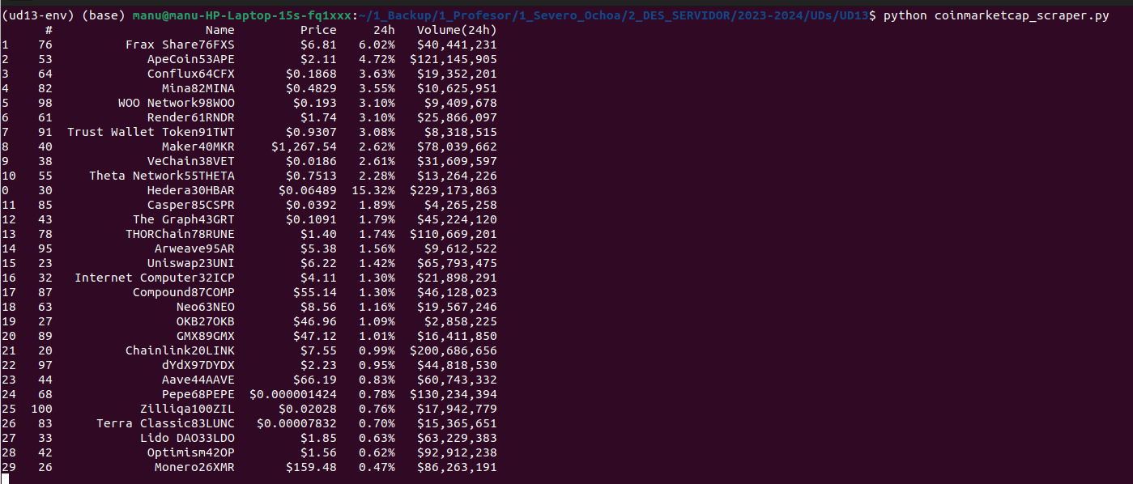Click the terminal cursor block at bottom
The height and width of the screenshot is (484, 1133).
(x=5, y=479)
